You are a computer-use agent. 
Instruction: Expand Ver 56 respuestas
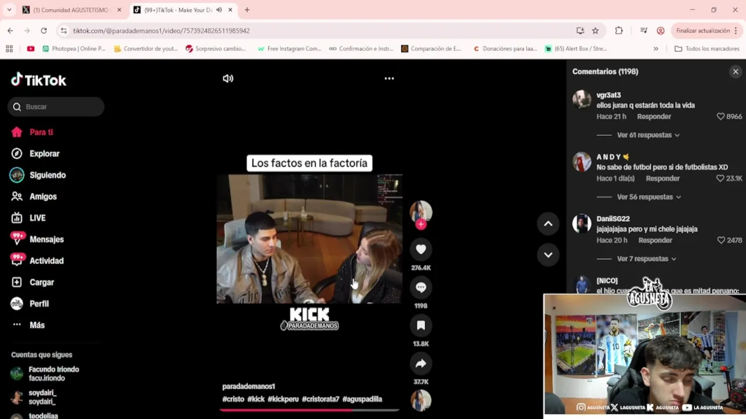pyautogui.click(x=649, y=197)
